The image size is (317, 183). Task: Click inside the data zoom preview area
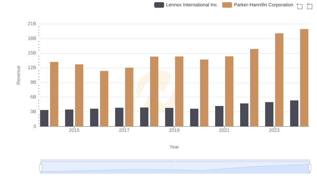175,168
